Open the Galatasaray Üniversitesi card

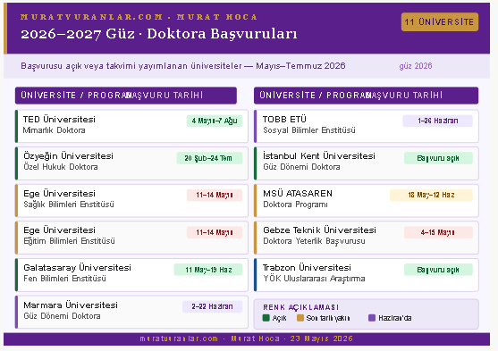click(x=131, y=275)
